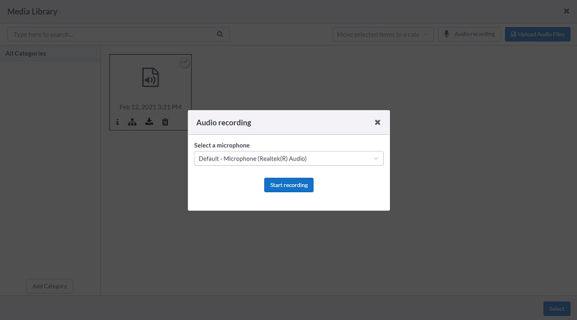Toggle the audio item selection checkmark
Viewport: 577px width, 320px height.
coord(185,63)
